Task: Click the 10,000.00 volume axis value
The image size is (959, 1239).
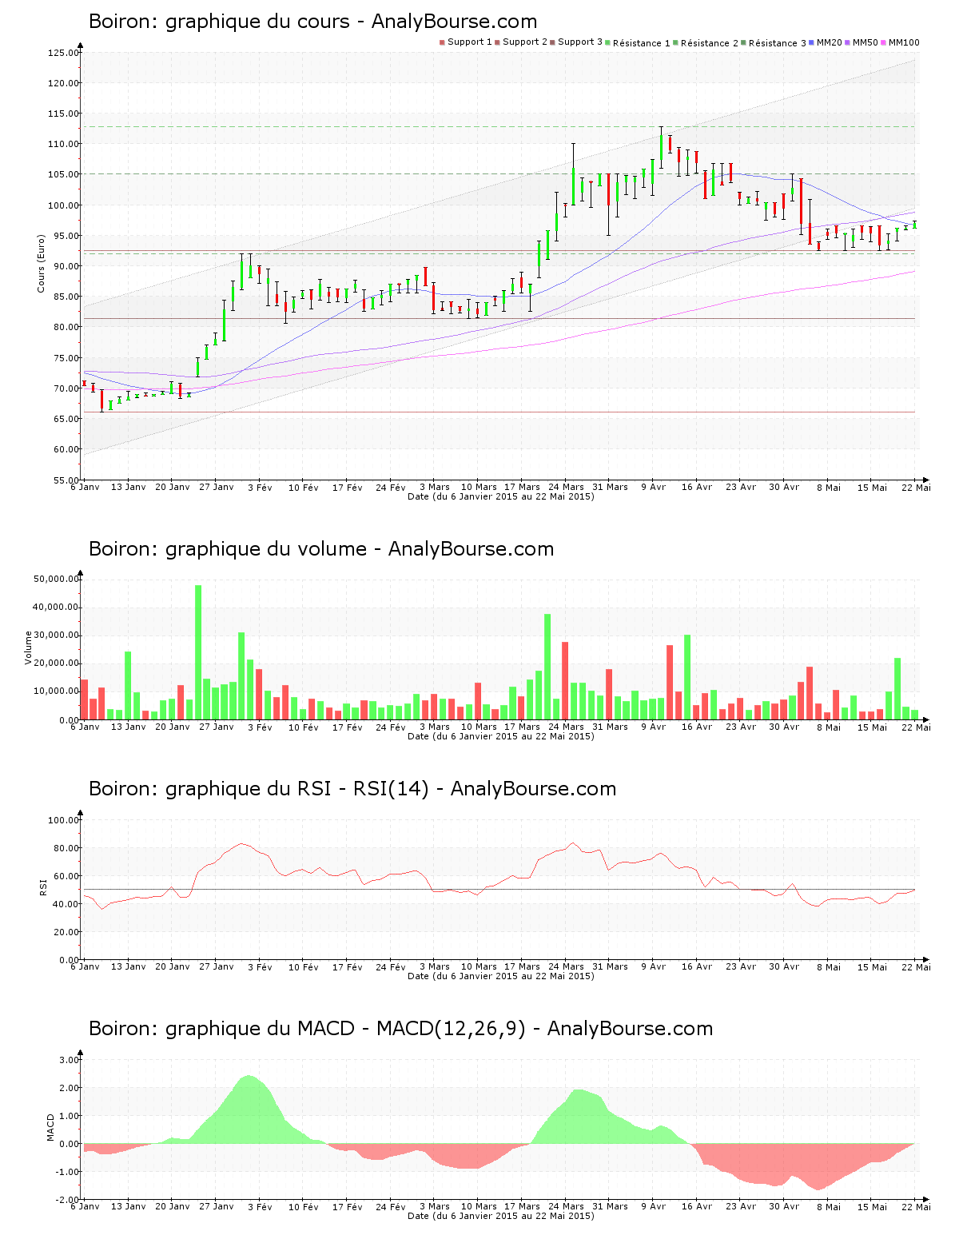Action: [56, 691]
